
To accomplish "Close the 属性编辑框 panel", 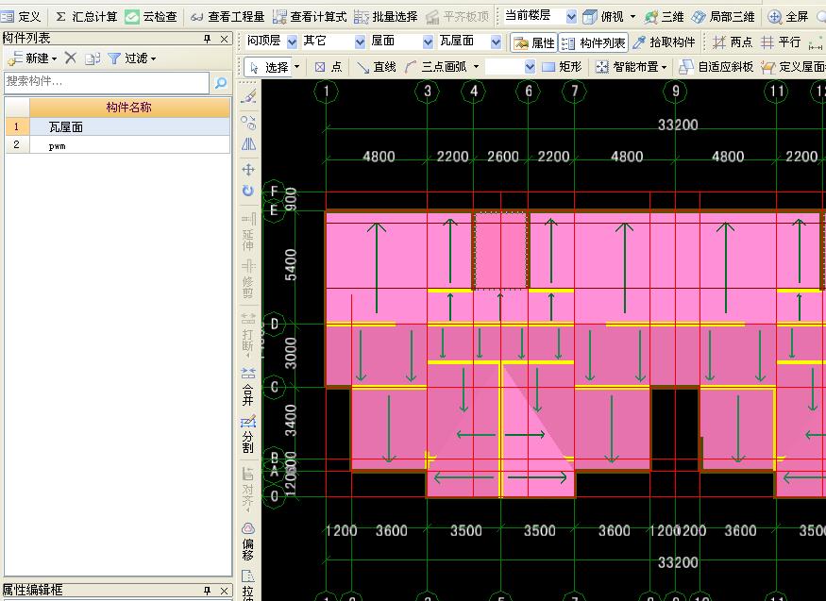I will point(224,591).
